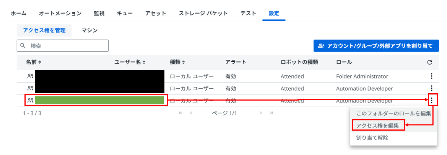Go to the previous page arrow
Screen dimensions: 447x155
point(191,113)
